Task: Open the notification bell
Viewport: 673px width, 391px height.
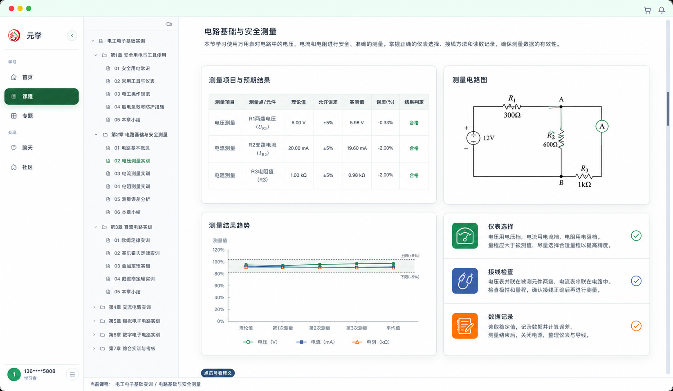Action: 662,10
